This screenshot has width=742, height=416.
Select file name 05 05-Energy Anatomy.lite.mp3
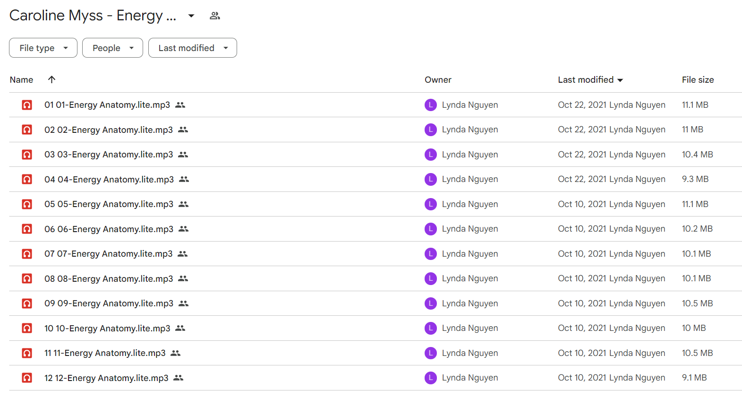[109, 204]
